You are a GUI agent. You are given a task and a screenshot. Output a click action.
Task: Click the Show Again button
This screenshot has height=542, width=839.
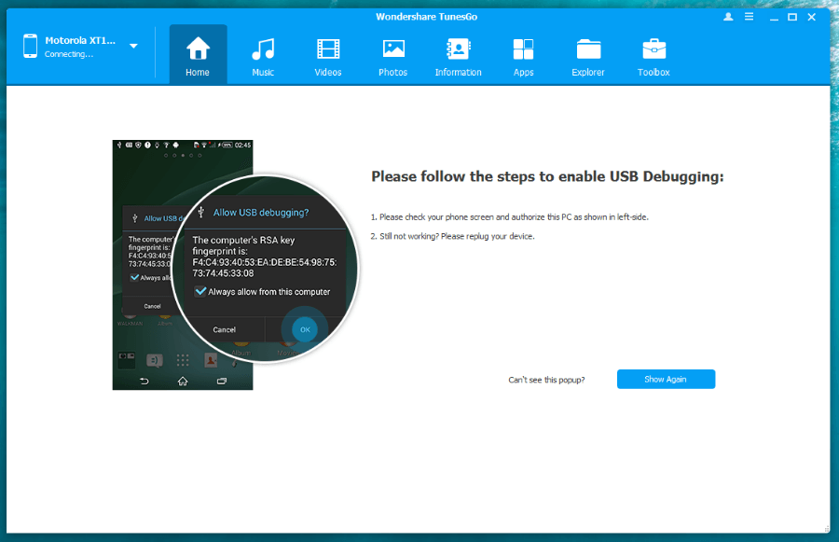click(x=666, y=379)
